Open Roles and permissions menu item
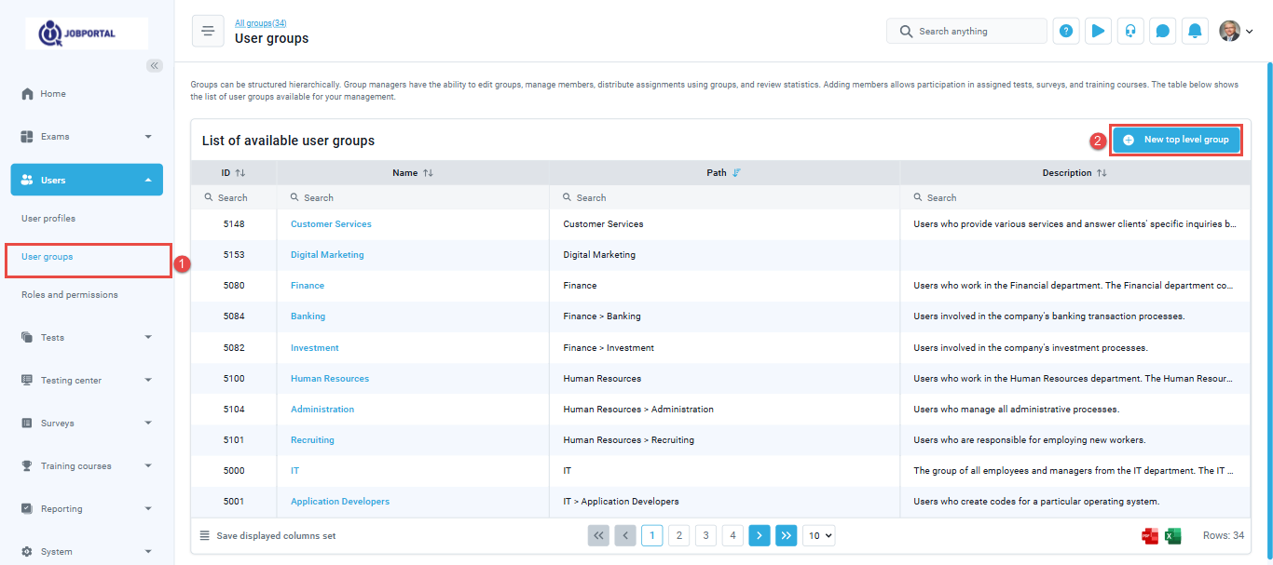 [70, 295]
